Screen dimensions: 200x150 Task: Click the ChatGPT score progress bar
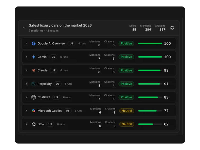coord(150,97)
